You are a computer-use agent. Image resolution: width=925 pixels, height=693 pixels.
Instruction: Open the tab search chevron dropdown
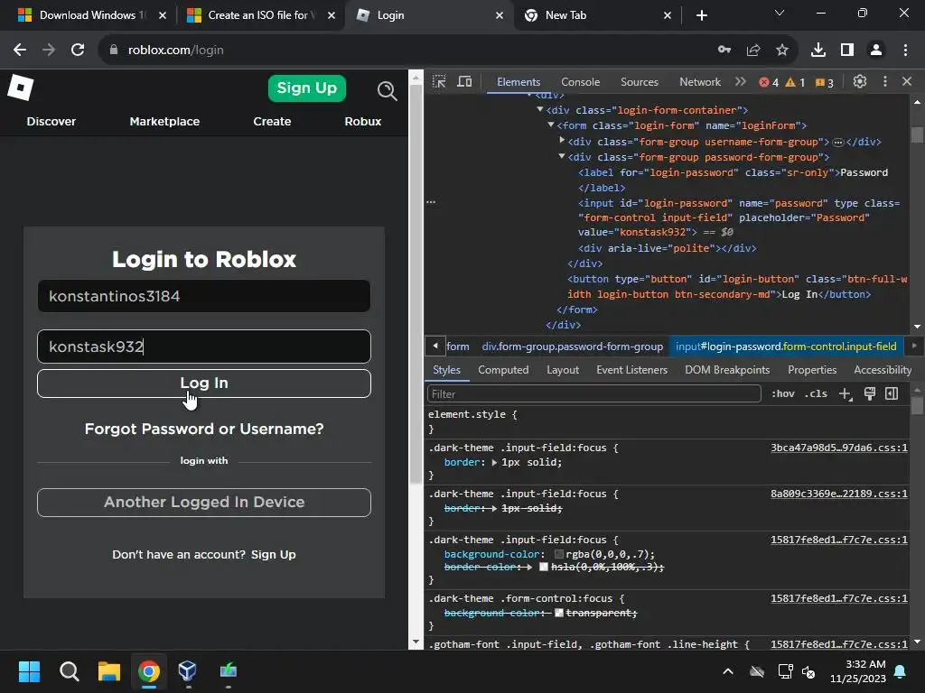[x=780, y=13]
